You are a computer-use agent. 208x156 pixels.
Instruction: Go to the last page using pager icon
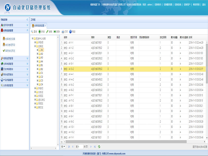pyautogui.click(x=95, y=147)
